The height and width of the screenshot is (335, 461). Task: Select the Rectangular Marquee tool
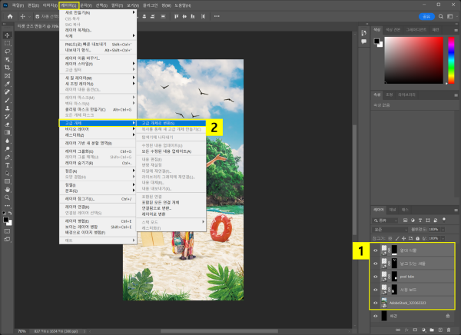(x=8, y=43)
